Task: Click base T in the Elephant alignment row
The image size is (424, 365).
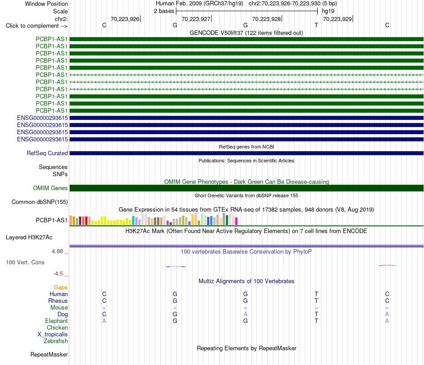Action: 316,321
